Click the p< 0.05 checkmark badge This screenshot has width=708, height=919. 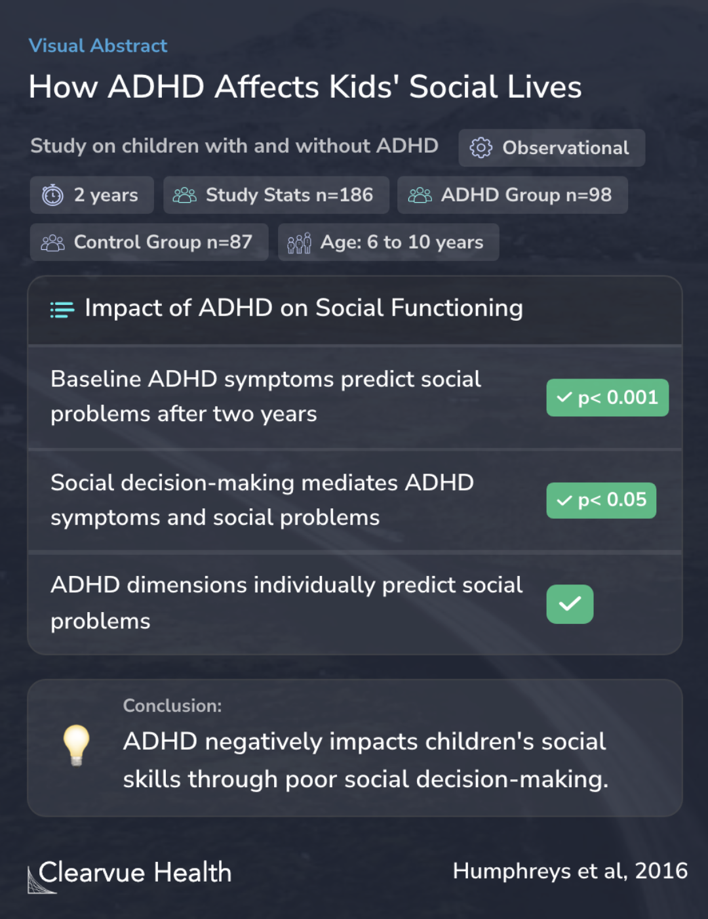[601, 500]
